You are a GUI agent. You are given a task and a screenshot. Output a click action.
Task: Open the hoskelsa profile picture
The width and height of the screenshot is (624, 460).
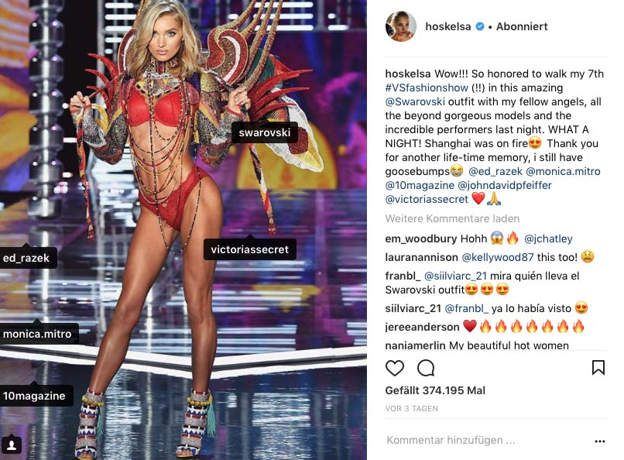click(x=401, y=26)
